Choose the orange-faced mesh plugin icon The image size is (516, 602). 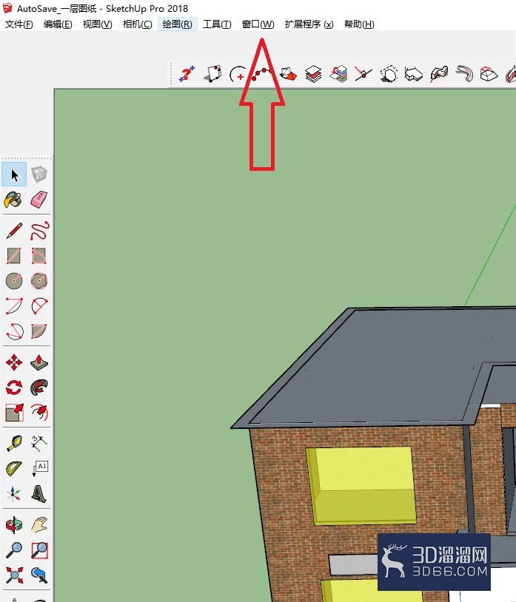point(288,74)
